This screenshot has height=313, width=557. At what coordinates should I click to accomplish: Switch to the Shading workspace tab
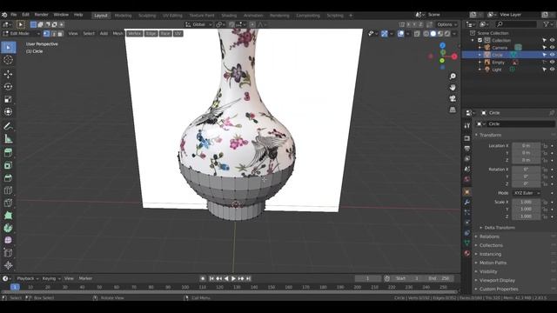[229, 16]
